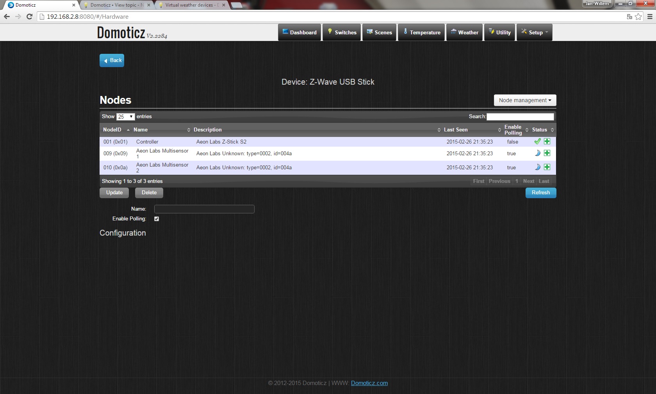Screen dimensions: 656x394
Task: Click the Update button
Action: tap(114, 193)
